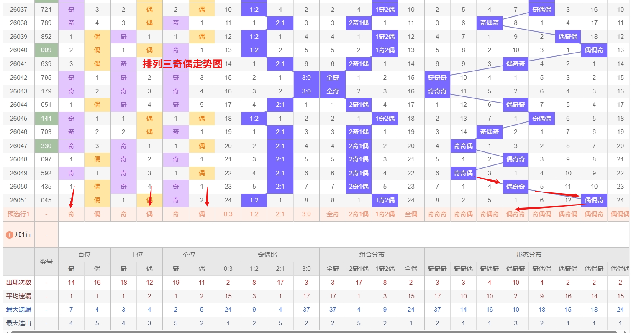Select period number 26051 in the first column
Screen dimensions: 631x333
point(18,200)
